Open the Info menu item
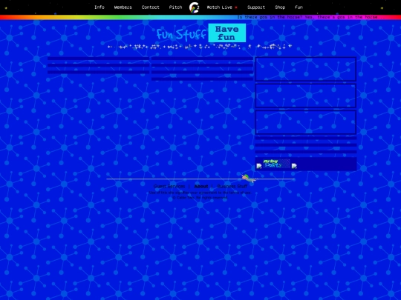Image resolution: width=401 pixels, height=300 pixels. tap(100, 7)
